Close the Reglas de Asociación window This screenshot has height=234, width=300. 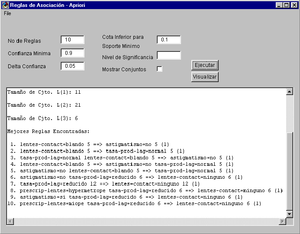click(x=294, y=5)
